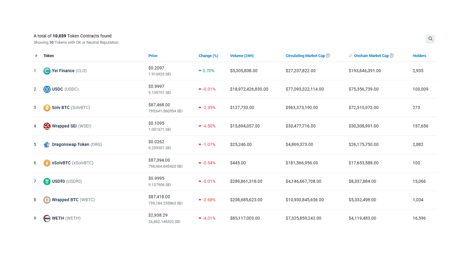Open the USDC (USDC) token page
Image resolution: width=469 pixels, height=257 pixels.
(x=65, y=89)
